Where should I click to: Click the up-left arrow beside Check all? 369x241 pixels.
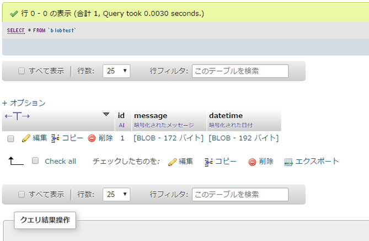click(16, 161)
